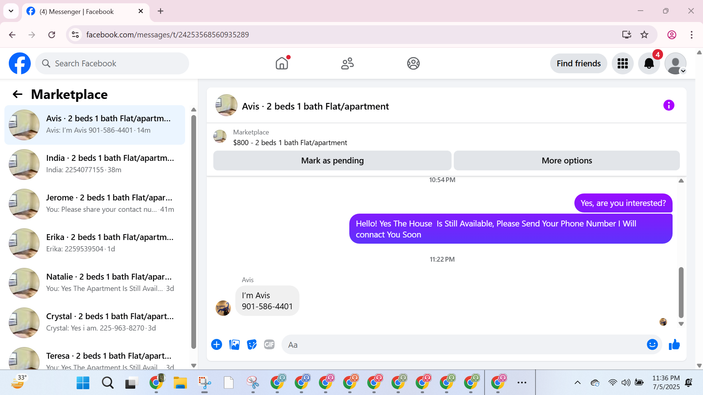Choose a GIF with the GIF icon

pyautogui.click(x=269, y=344)
